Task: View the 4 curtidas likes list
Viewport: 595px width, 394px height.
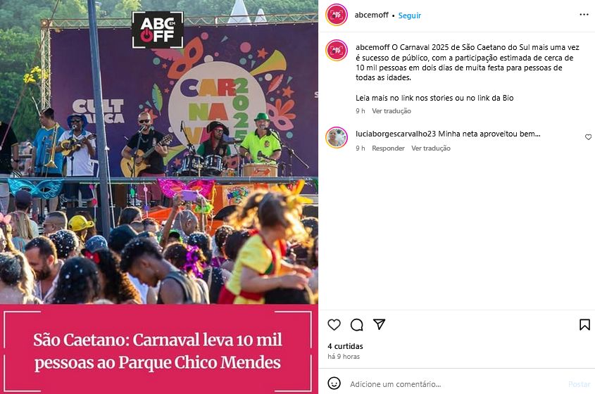Action: 345,346
